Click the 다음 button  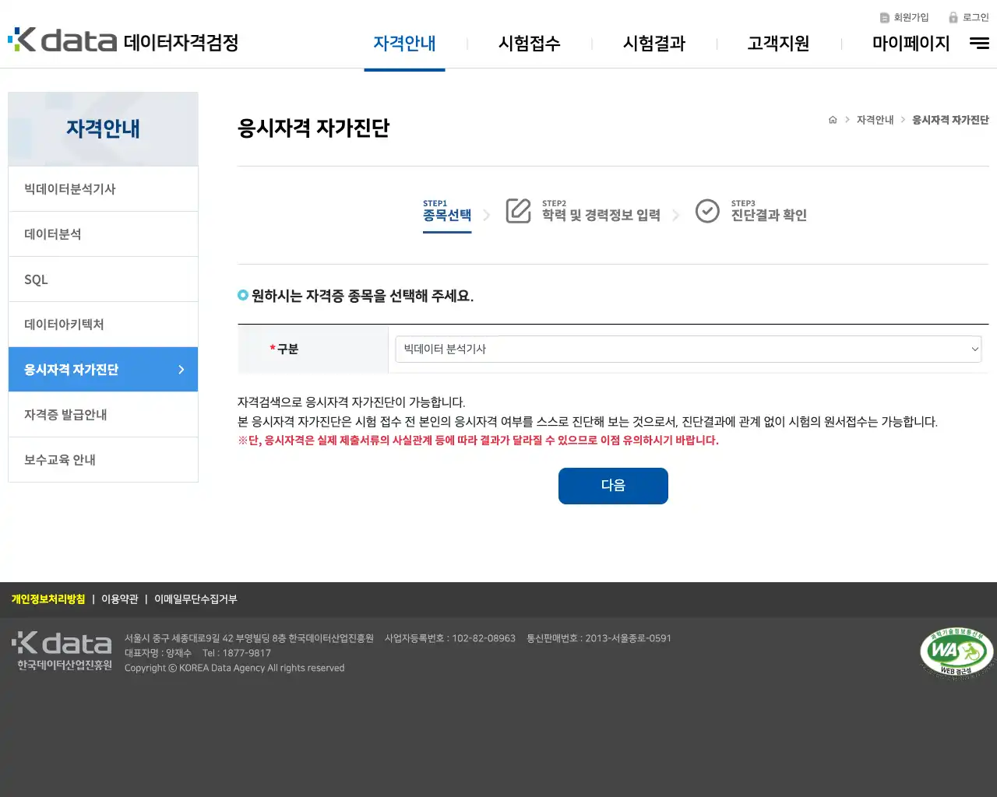click(x=613, y=486)
